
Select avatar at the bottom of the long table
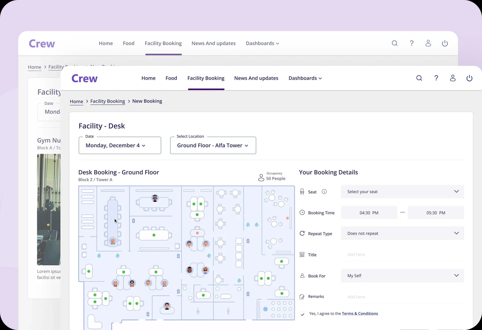(113, 241)
